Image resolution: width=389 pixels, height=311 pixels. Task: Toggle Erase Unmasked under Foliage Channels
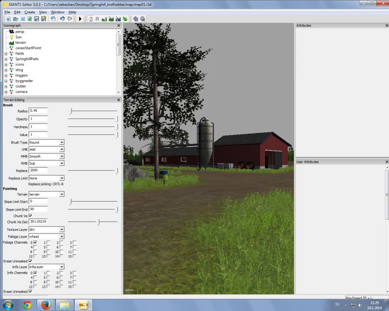click(x=31, y=261)
